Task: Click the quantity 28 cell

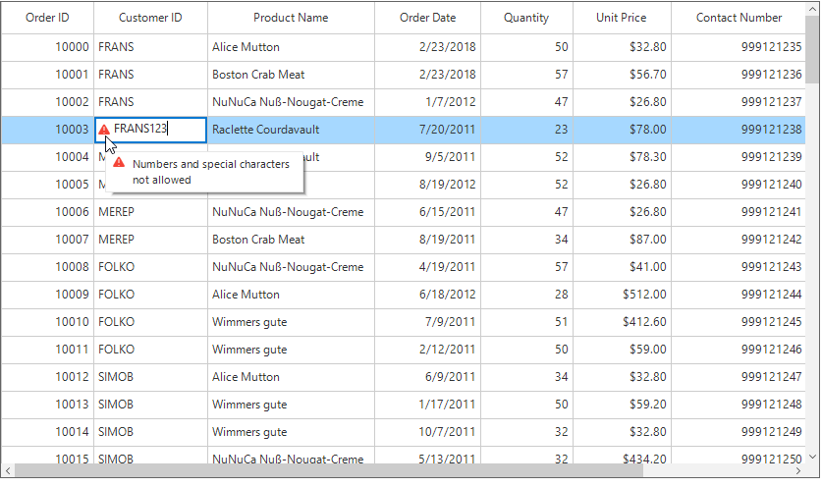Action: click(x=526, y=295)
